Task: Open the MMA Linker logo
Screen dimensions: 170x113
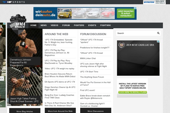Action: pyautogui.click(x=18, y=24)
